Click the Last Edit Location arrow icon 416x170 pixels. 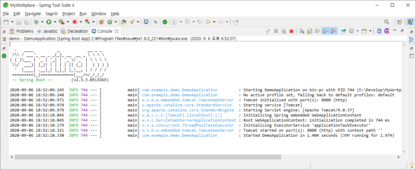[200, 22]
